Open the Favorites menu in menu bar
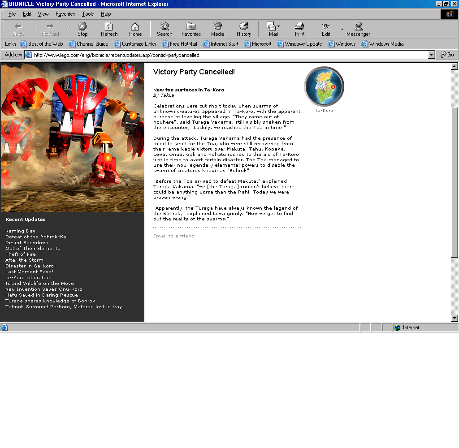This screenshot has width=459, height=448. coord(65,14)
